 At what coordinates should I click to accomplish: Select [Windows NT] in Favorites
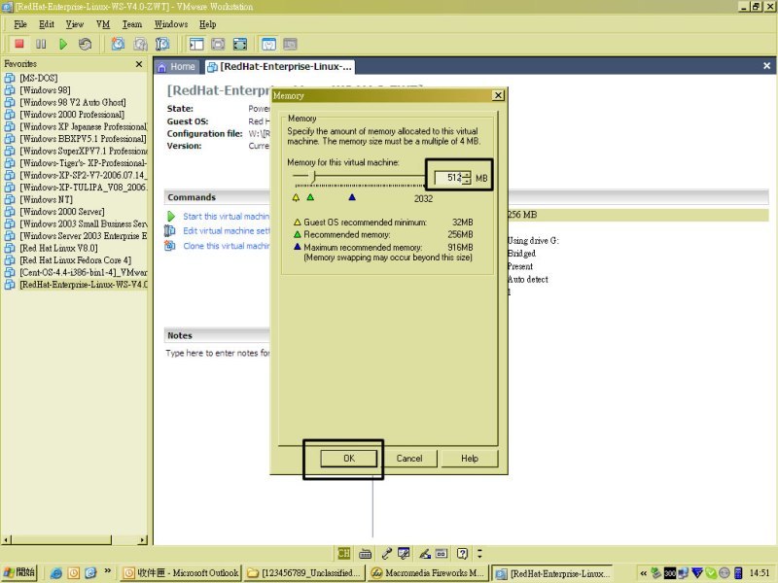46,199
